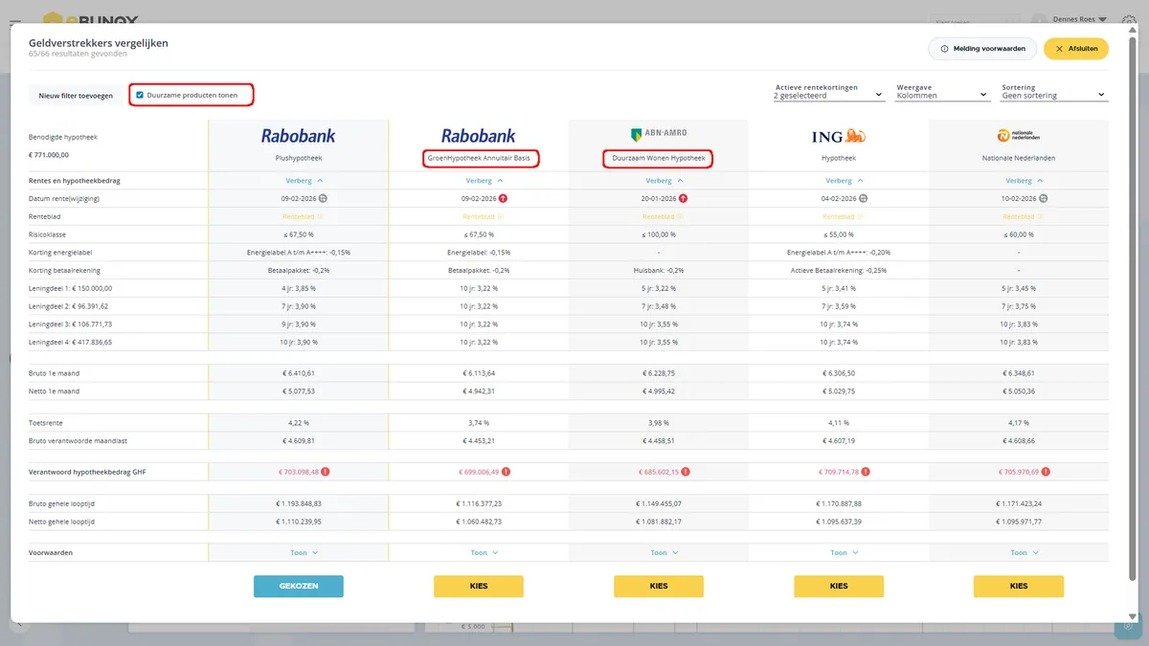This screenshot has height=646, width=1149.
Task: Close the comparison with 'Afsluiten'
Action: (1076, 49)
